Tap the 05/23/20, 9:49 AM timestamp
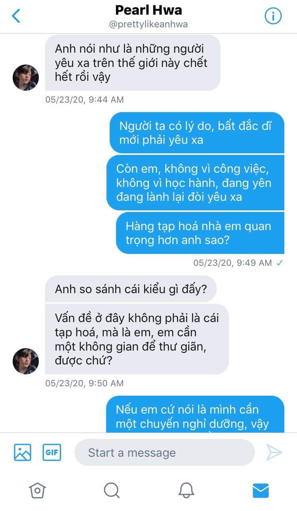The height and width of the screenshot is (511, 297). (x=232, y=263)
